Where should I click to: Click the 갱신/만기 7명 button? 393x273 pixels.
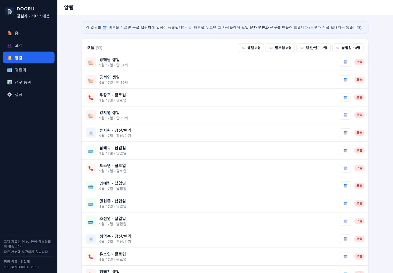click(314, 48)
